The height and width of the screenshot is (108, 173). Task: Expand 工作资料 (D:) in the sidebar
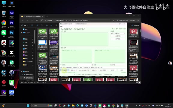(x=22, y=78)
